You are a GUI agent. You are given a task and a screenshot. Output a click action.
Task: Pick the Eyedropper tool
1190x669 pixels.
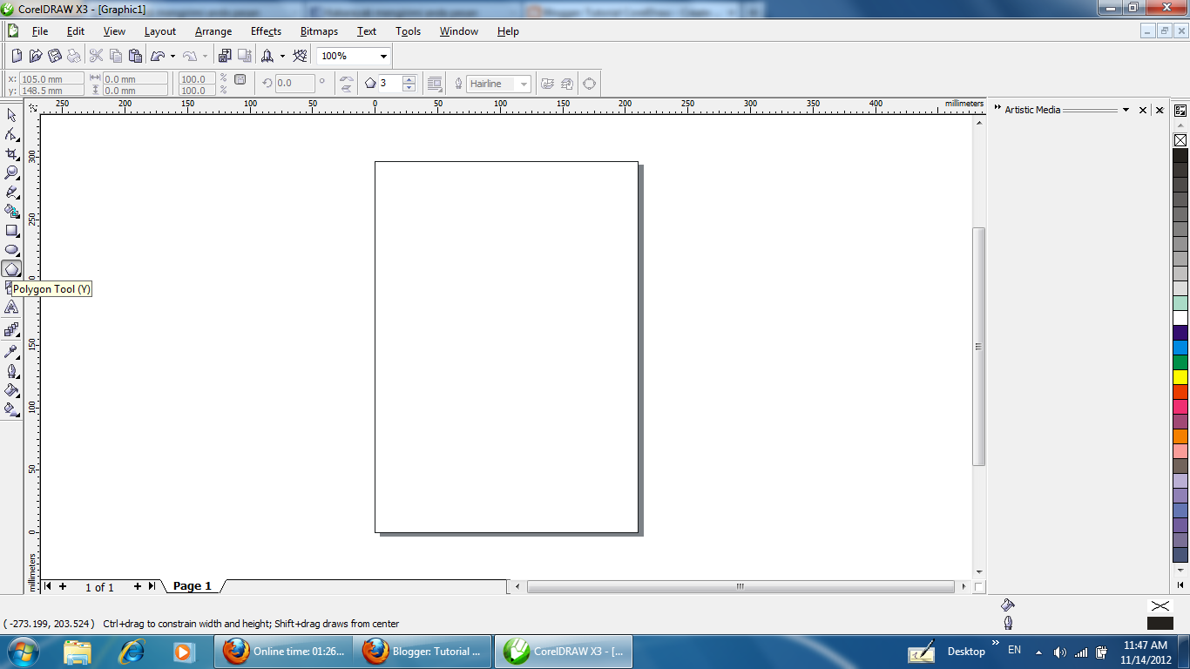click(x=12, y=352)
